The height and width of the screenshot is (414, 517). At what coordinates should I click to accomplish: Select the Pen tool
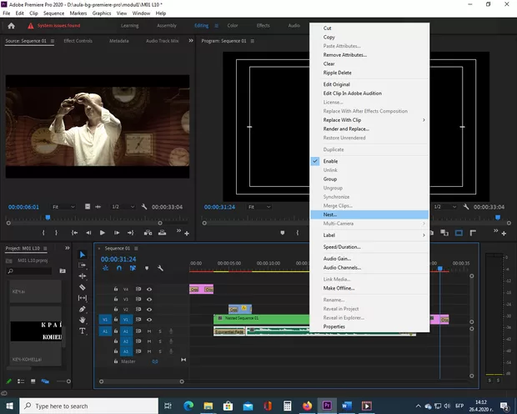(83, 309)
